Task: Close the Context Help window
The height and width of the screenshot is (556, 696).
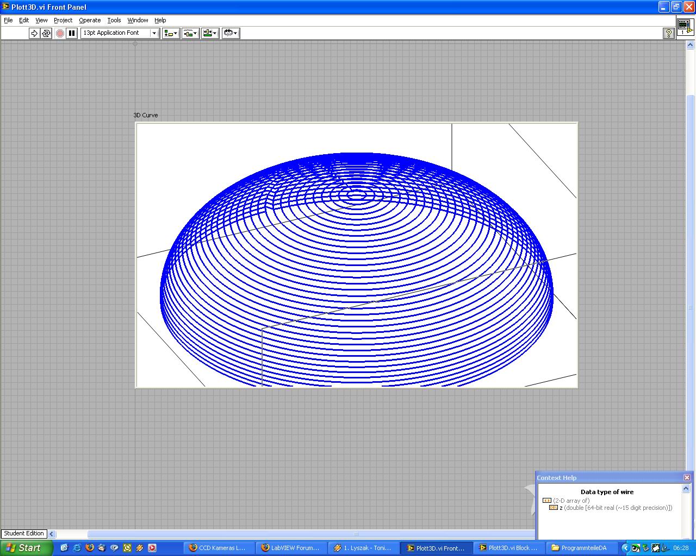Action: 687,477
